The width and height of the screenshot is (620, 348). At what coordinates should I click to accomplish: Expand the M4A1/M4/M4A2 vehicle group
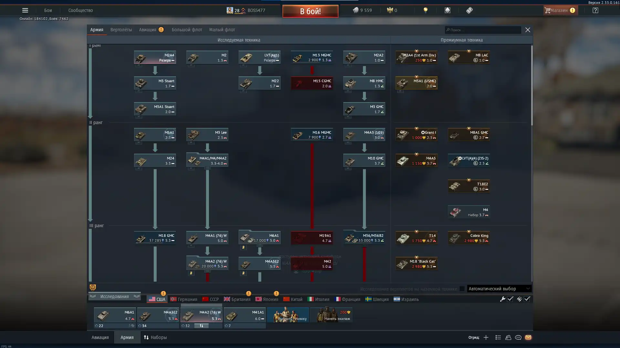(207, 160)
